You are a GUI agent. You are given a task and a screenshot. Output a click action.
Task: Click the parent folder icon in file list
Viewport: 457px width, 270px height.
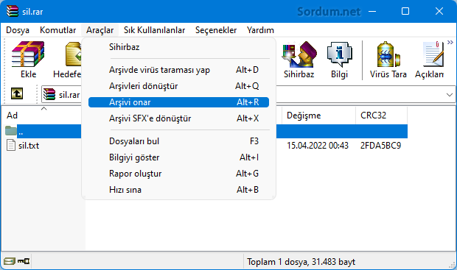[11, 131]
